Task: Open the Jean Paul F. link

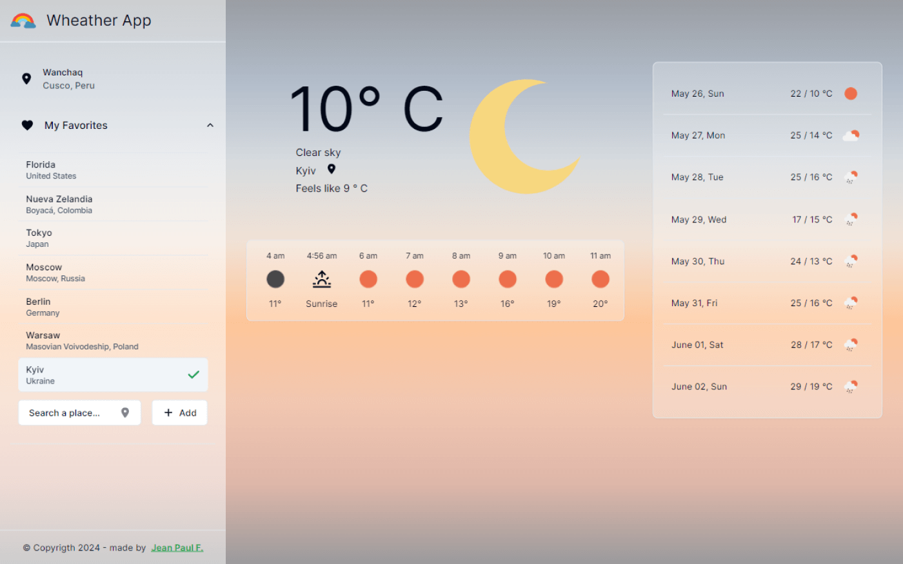Action: click(177, 547)
